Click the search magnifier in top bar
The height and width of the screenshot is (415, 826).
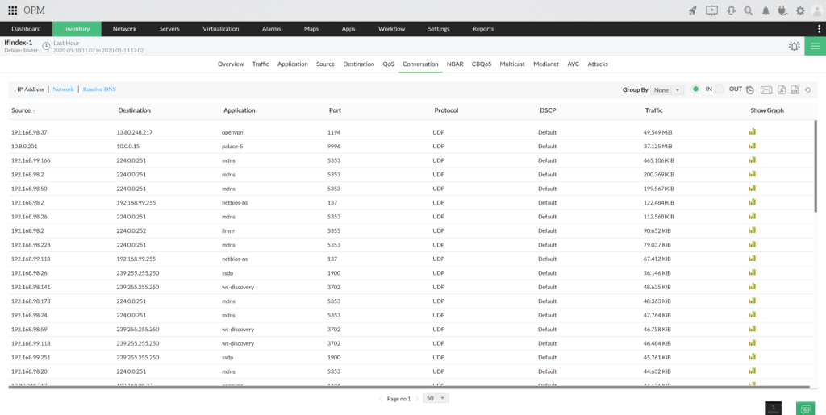[748, 10]
